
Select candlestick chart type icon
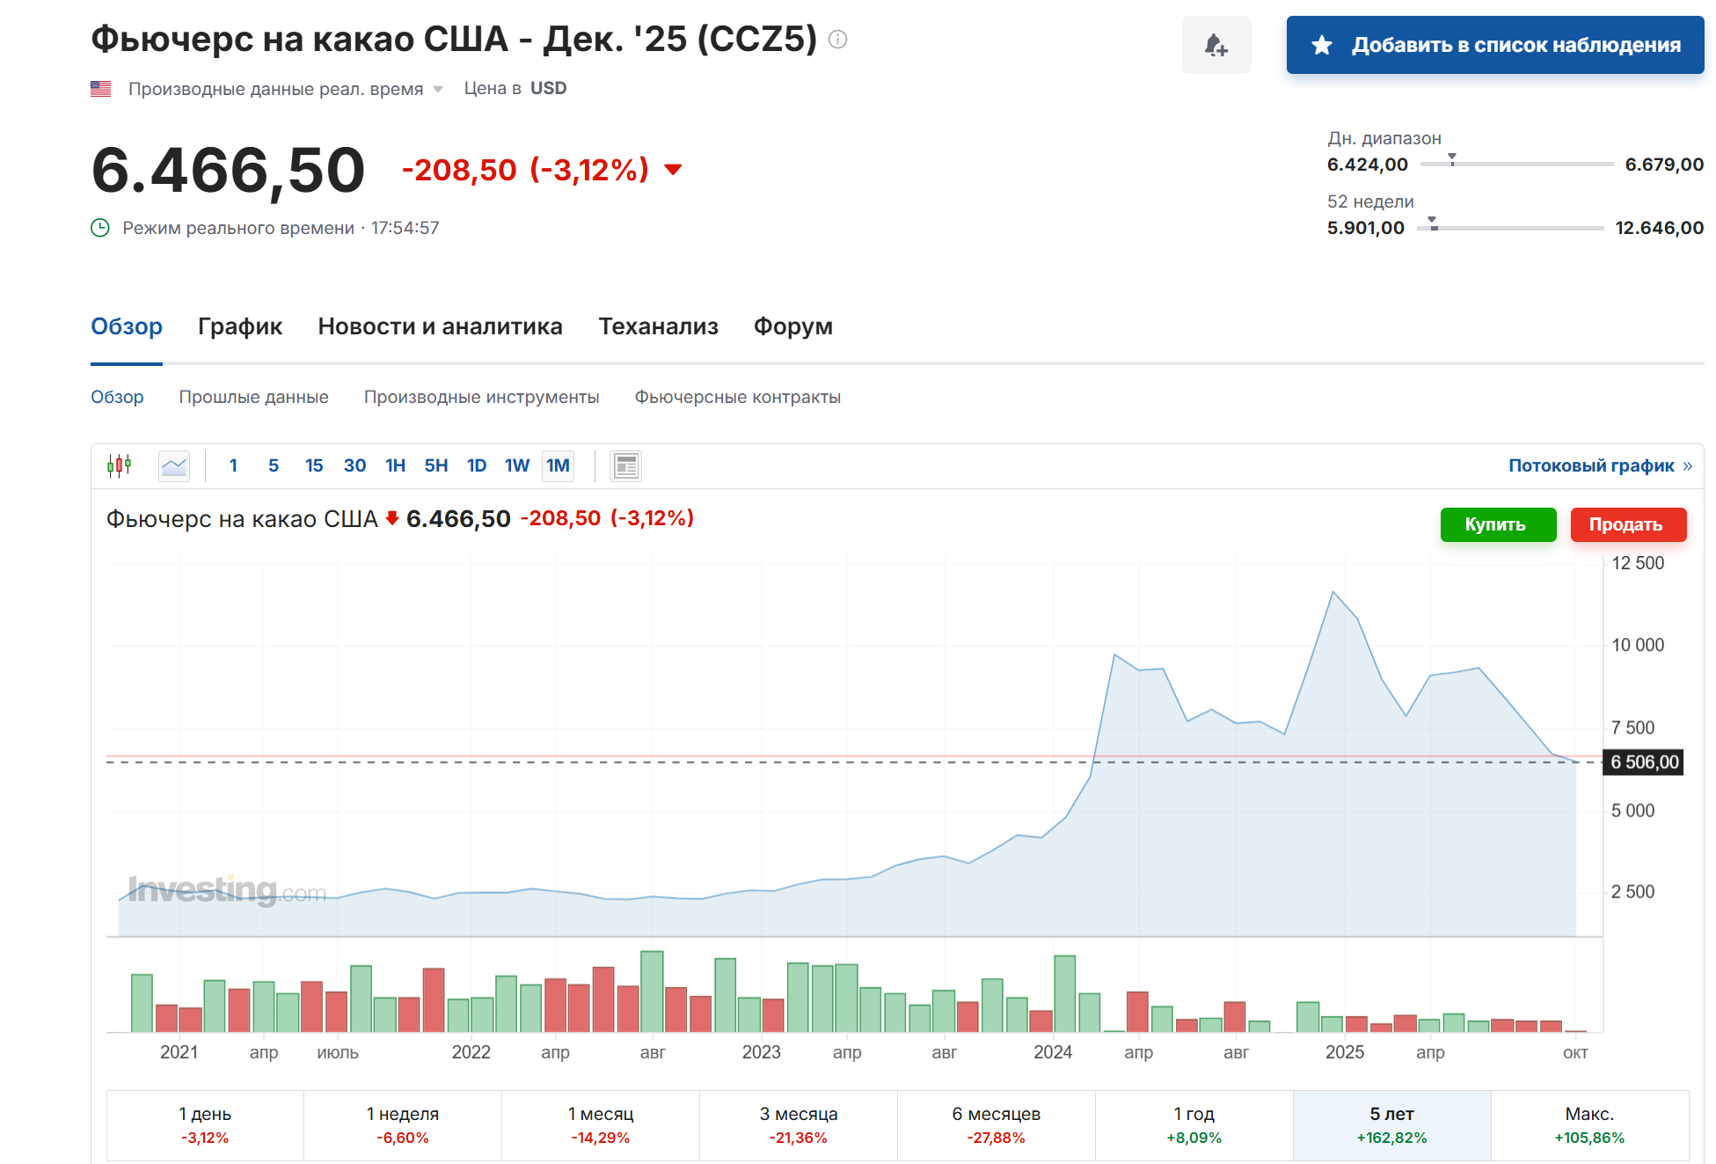pos(120,465)
